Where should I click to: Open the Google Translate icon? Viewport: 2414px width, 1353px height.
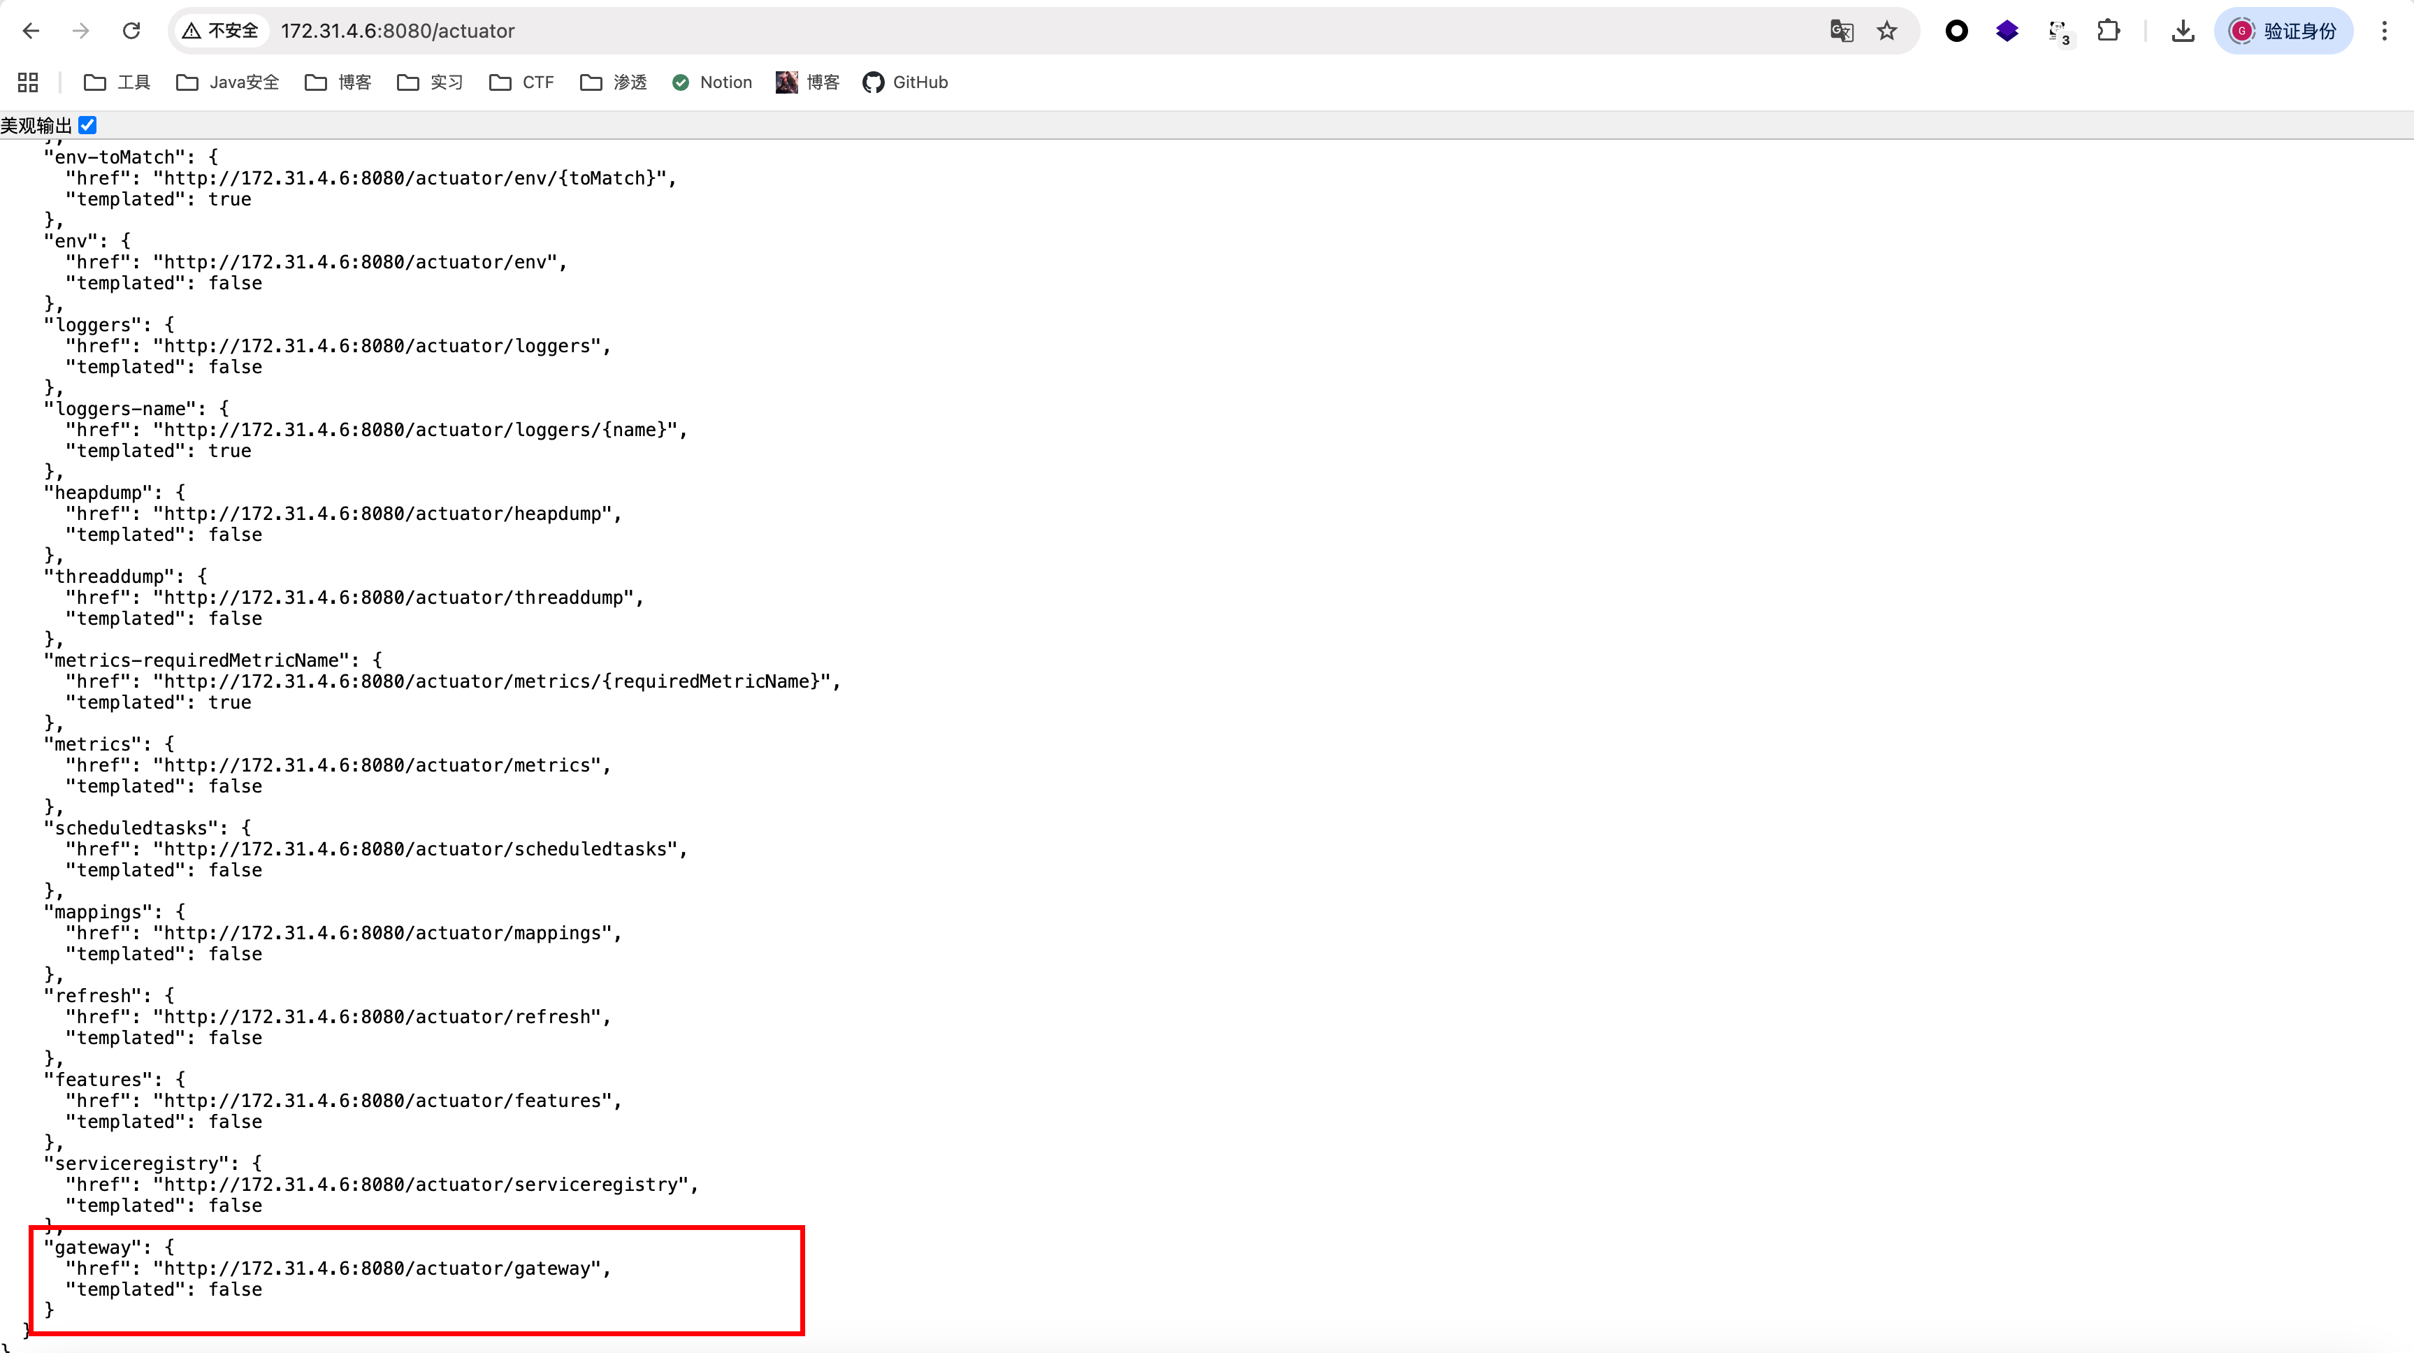click(x=1842, y=31)
